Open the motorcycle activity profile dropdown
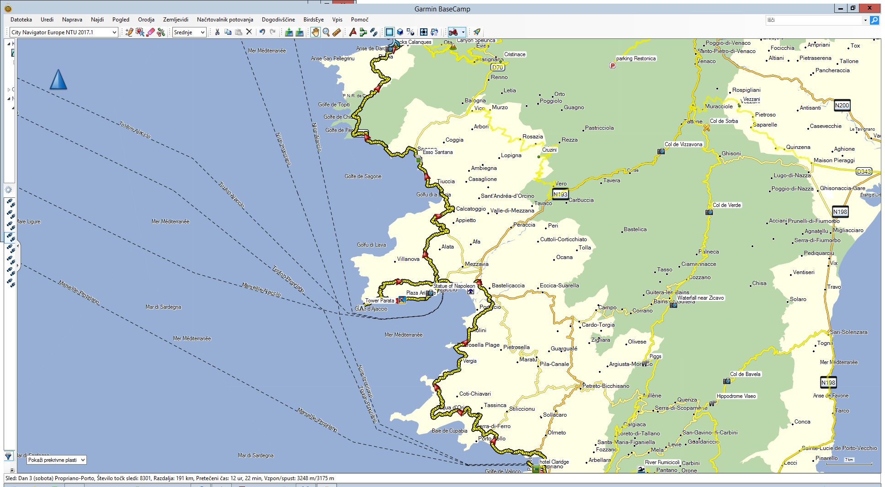885x487 pixels. pos(463,32)
